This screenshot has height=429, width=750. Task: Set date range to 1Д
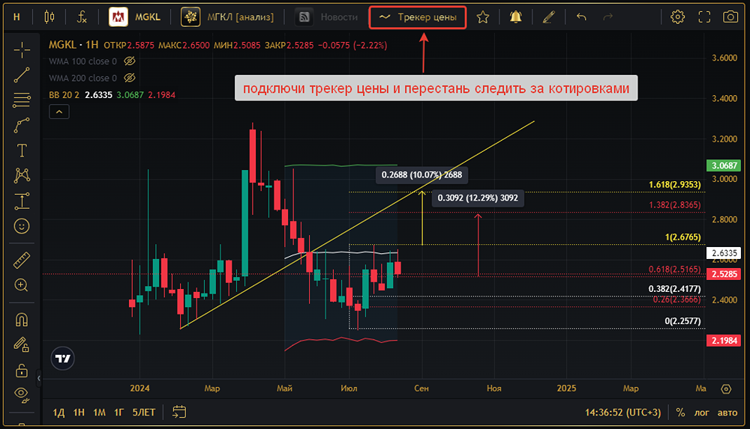(x=58, y=413)
